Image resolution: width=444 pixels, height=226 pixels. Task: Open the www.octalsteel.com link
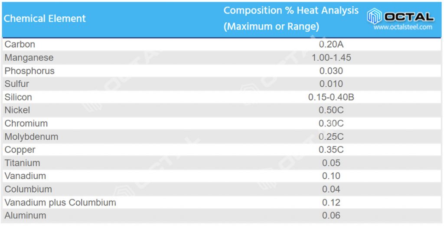point(403,27)
